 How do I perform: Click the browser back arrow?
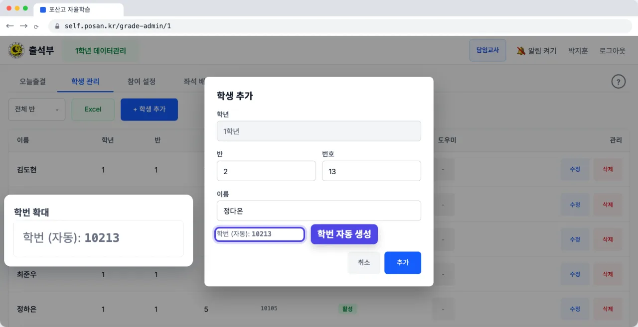[10, 26]
